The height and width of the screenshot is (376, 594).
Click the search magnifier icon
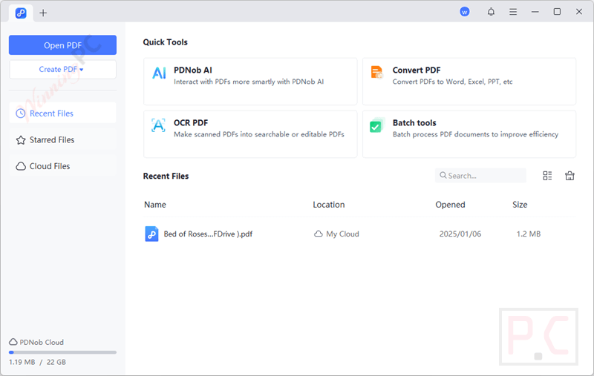(x=443, y=175)
